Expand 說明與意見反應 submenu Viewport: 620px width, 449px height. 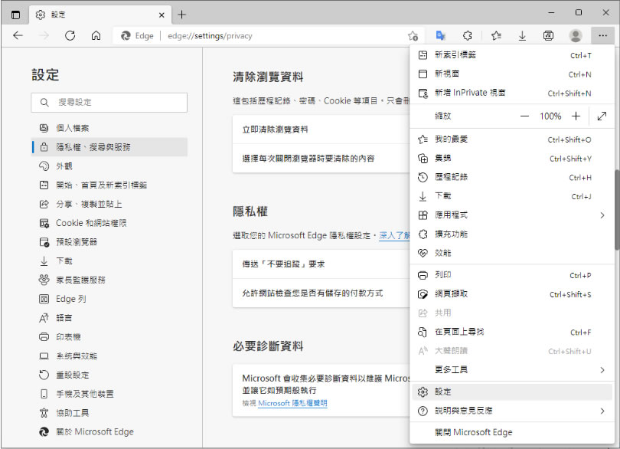tap(511, 411)
